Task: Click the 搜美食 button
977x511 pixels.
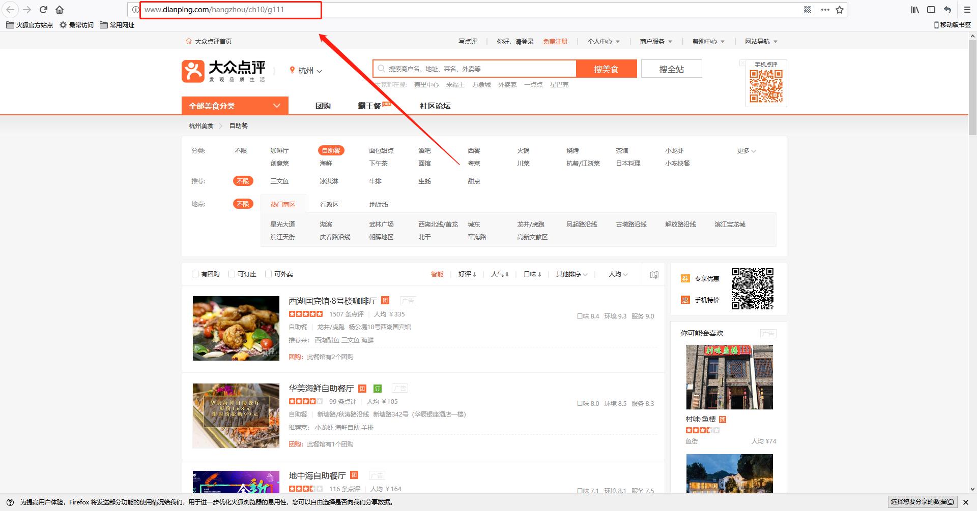Action: coord(606,69)
